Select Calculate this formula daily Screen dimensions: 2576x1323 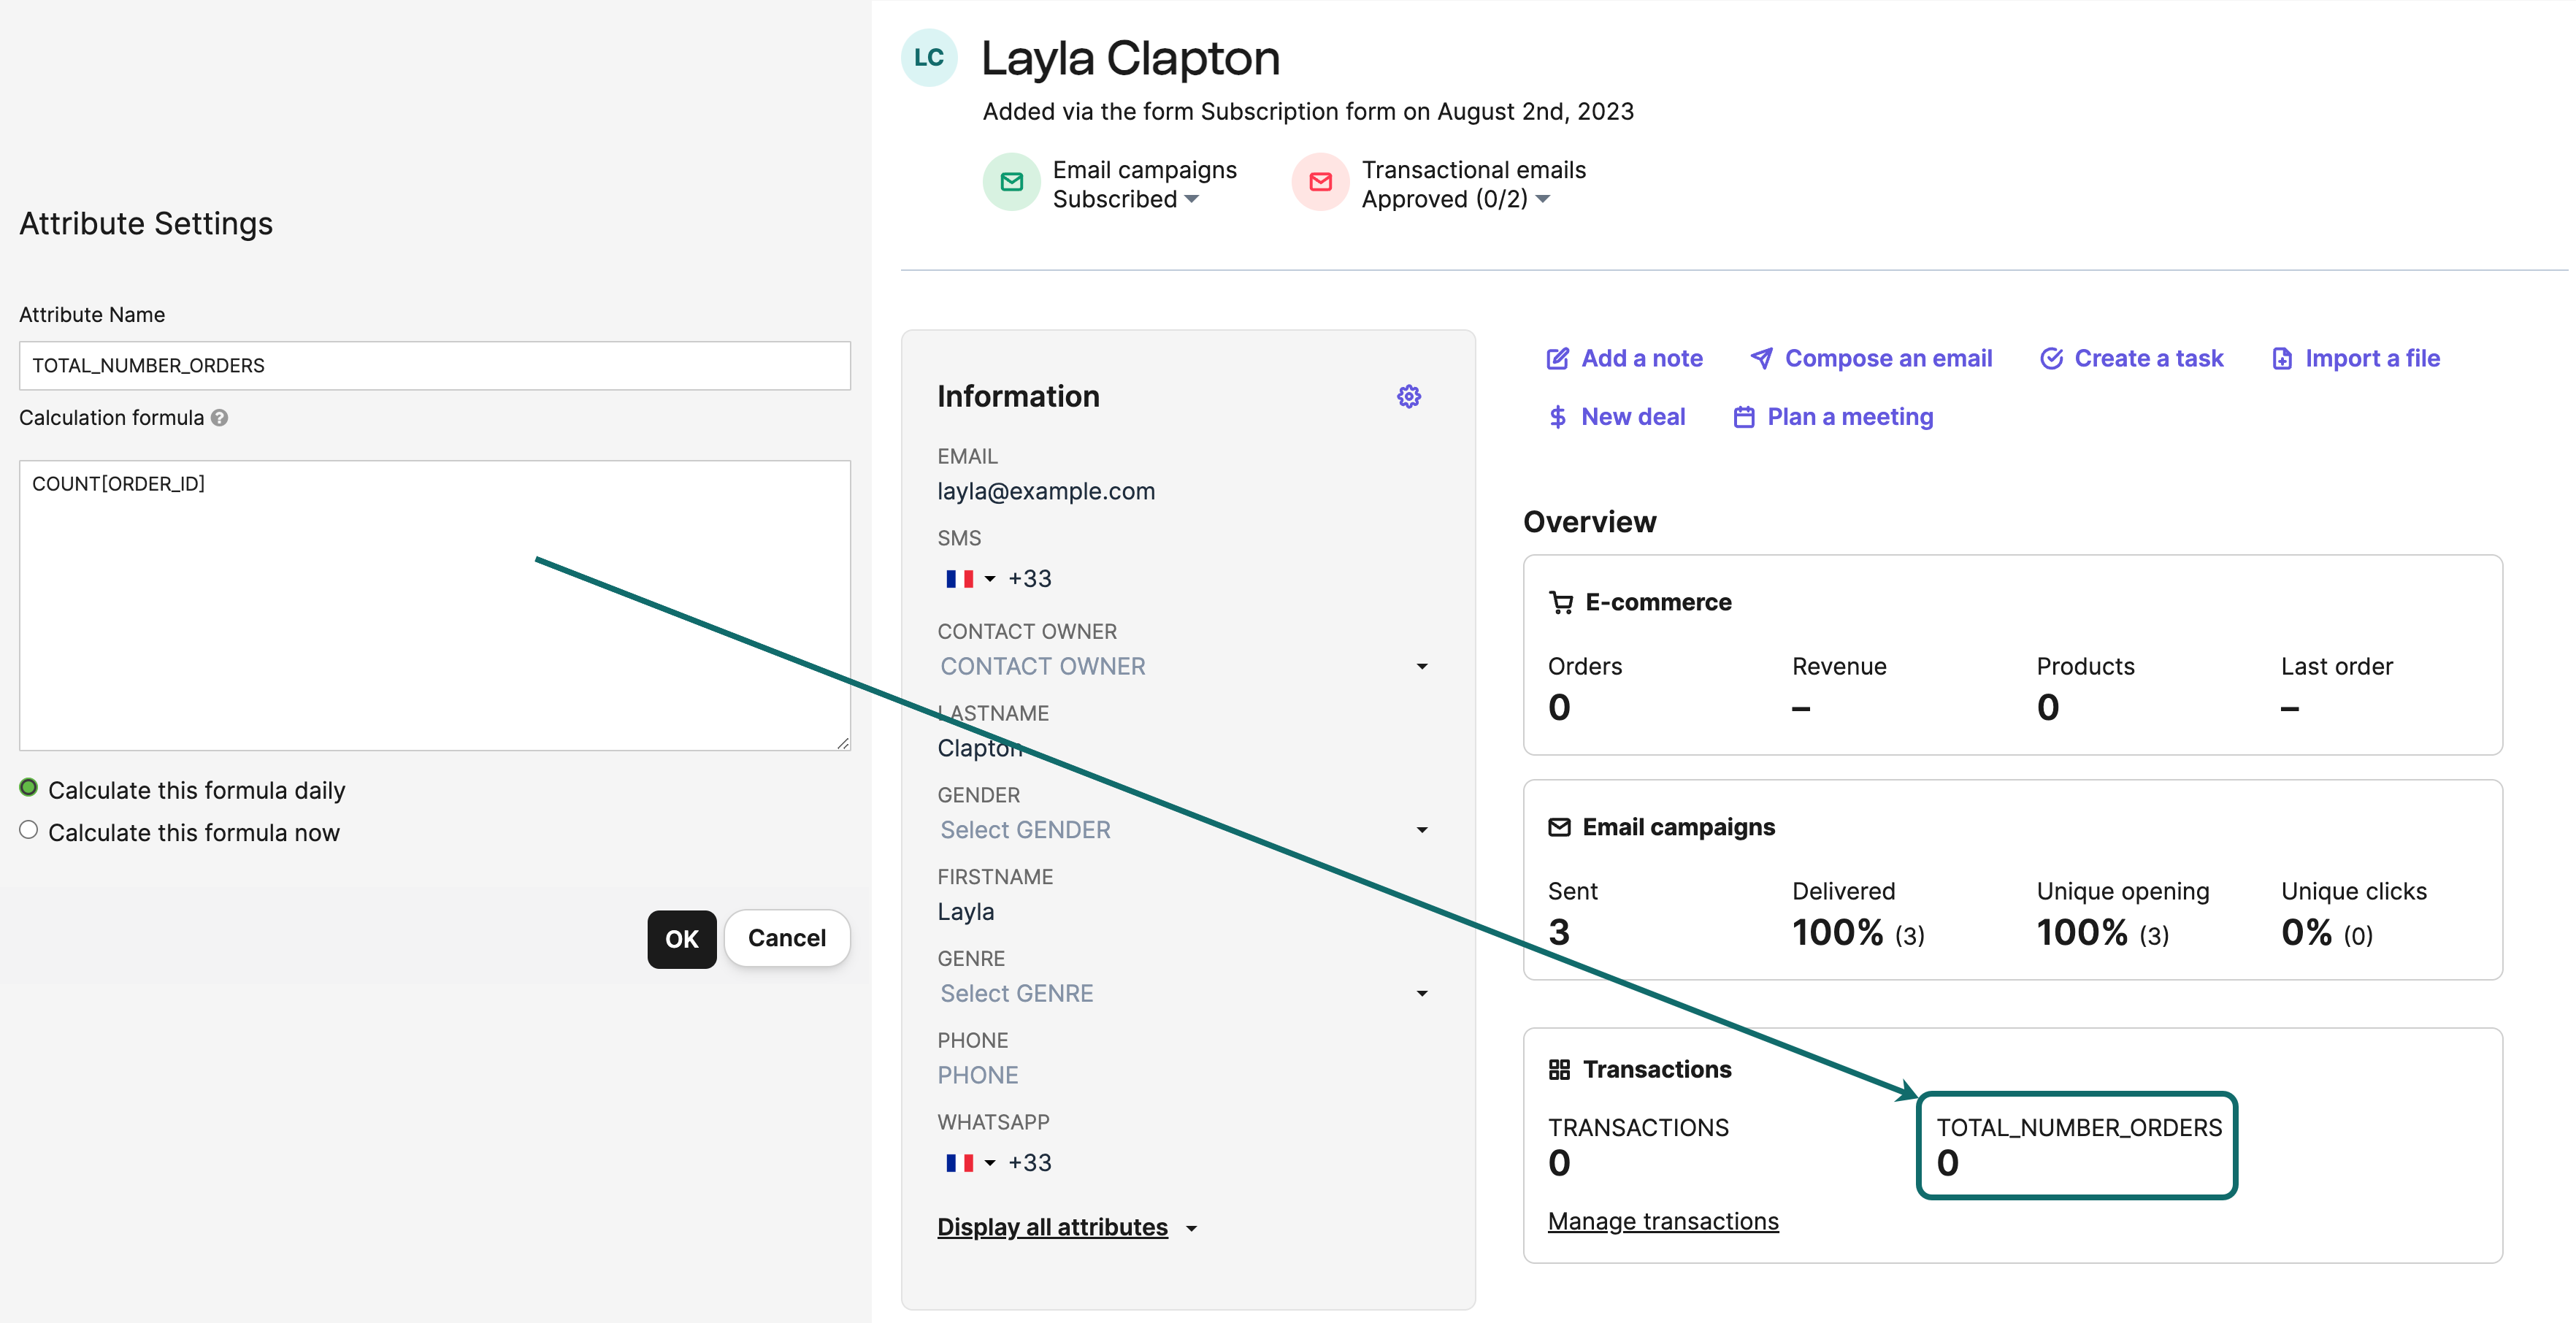pos(29,788)
